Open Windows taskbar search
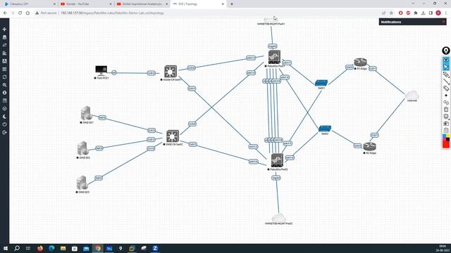Image resolution: width=451 pixels, height=253 pixels. click(x=17, y=248)
